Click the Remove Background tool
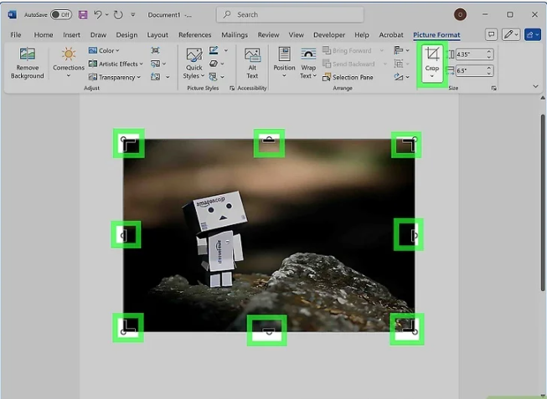 [x=27, y=63]
